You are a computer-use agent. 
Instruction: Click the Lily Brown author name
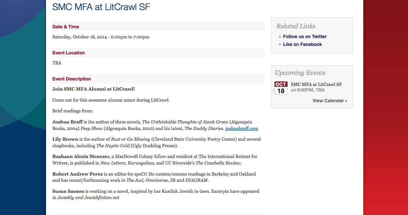coord(65,139)
